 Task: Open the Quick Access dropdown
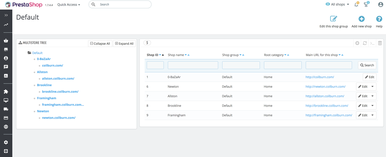pos(69,5)
